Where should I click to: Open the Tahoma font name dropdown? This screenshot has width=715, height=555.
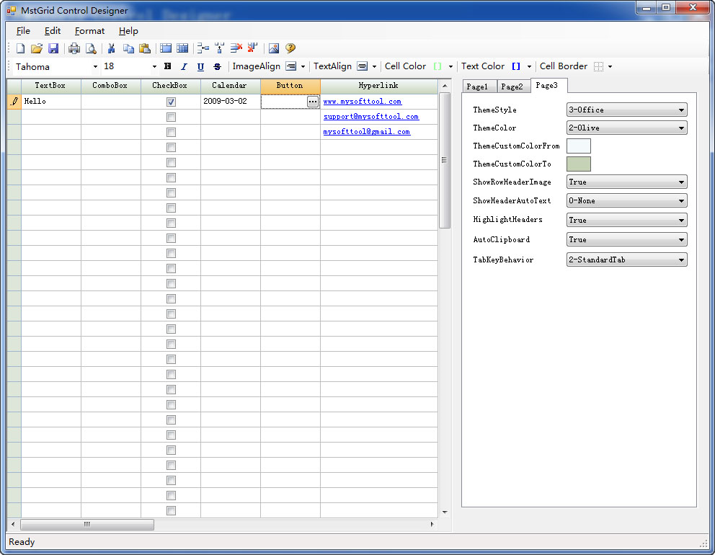click(x=94, y=66)
